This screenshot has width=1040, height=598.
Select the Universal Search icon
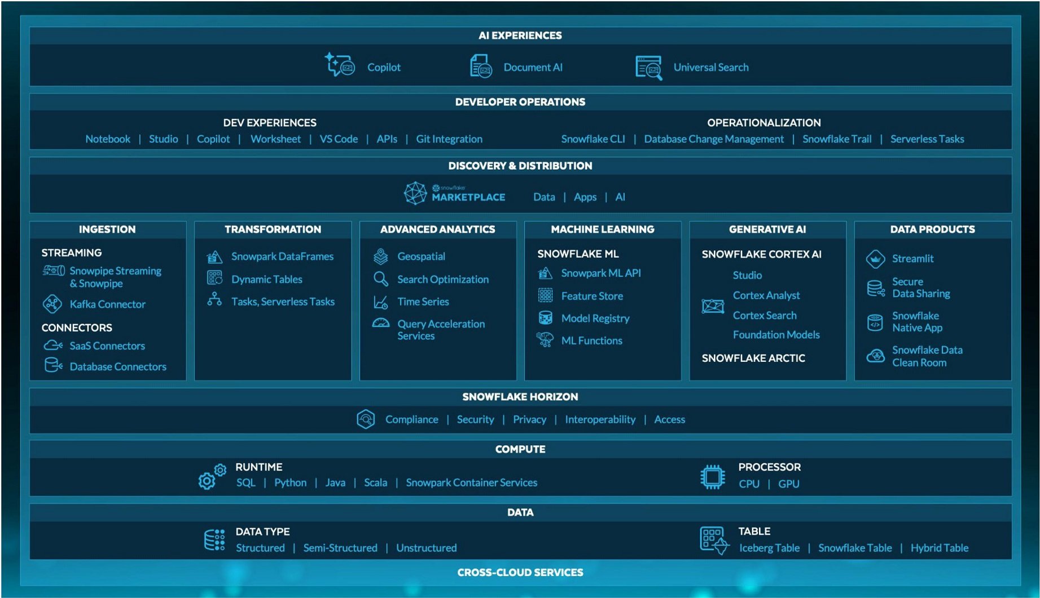648,67
